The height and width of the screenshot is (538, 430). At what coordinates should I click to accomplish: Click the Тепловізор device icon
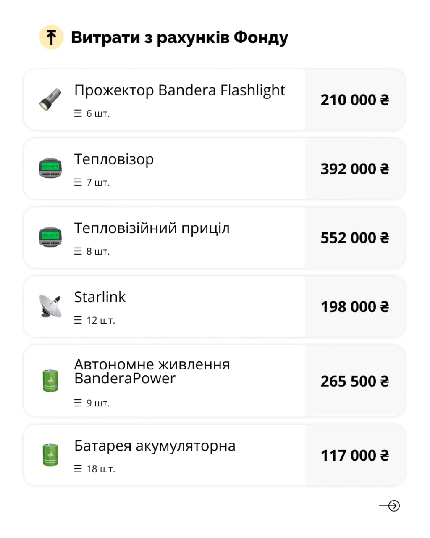(x=50, y=168)
